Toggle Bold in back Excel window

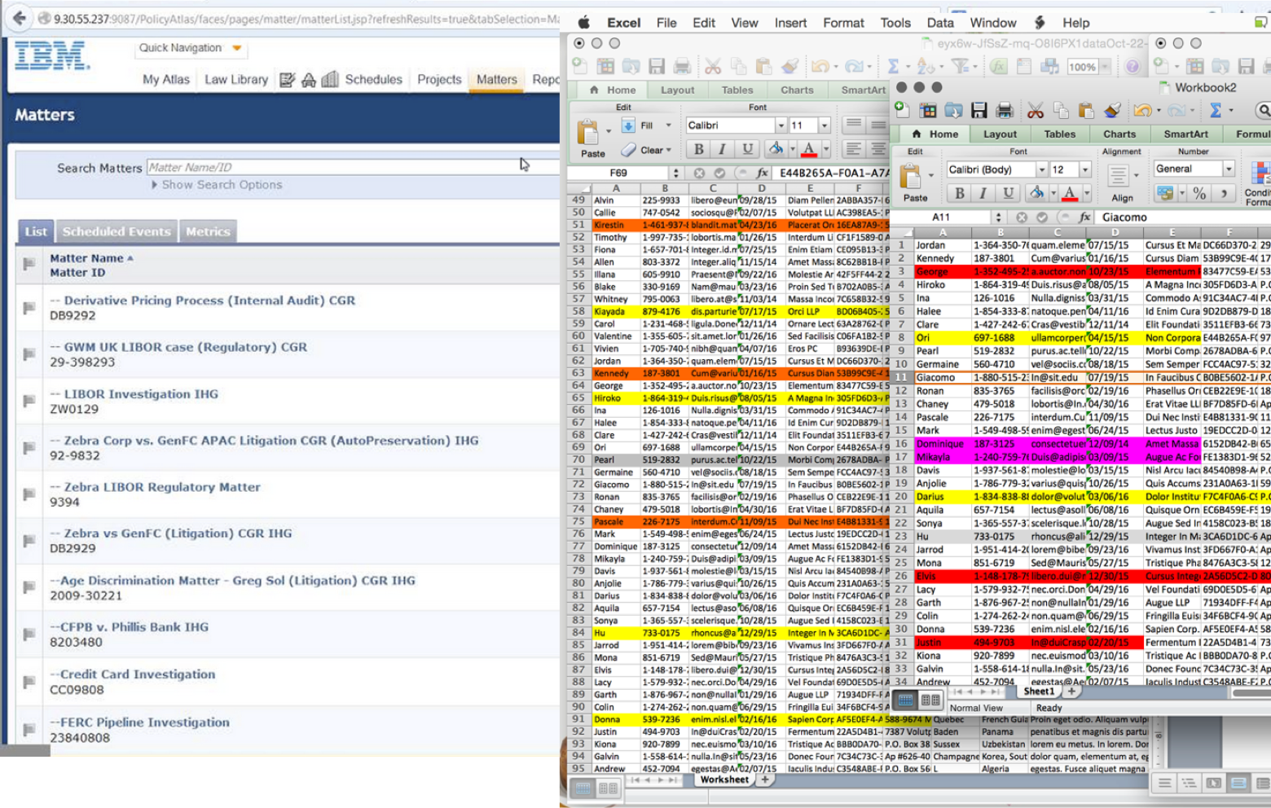point(698,149)
